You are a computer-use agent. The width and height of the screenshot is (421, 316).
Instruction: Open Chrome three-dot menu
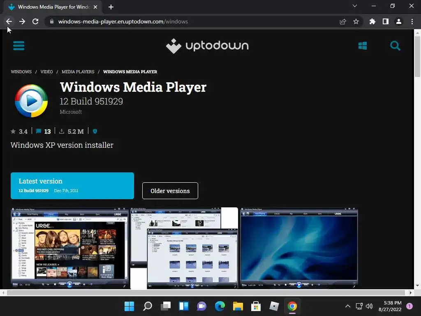pyautogui.click(x=412, y=21)
